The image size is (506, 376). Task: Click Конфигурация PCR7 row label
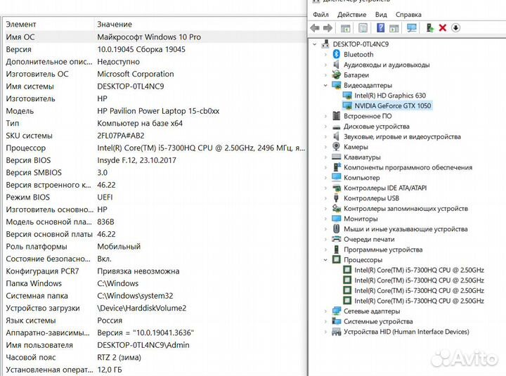click(42, 271)
